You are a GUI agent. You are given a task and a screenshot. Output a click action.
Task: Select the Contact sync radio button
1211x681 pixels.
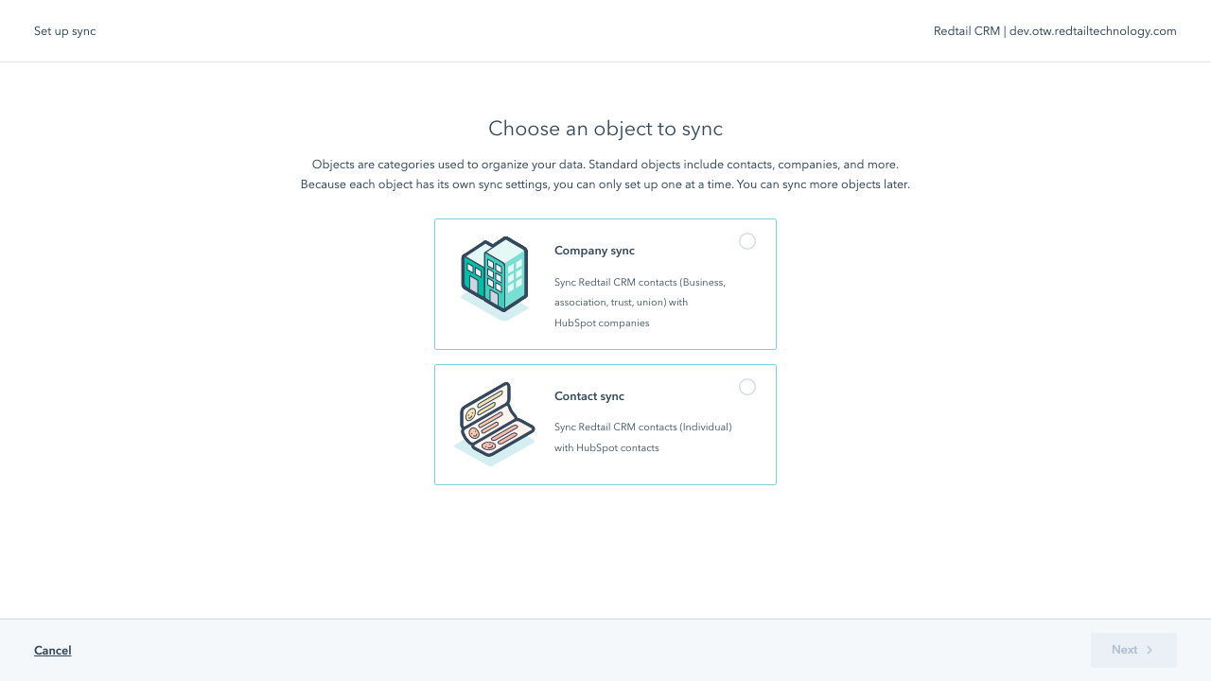[x=747, y=387]
